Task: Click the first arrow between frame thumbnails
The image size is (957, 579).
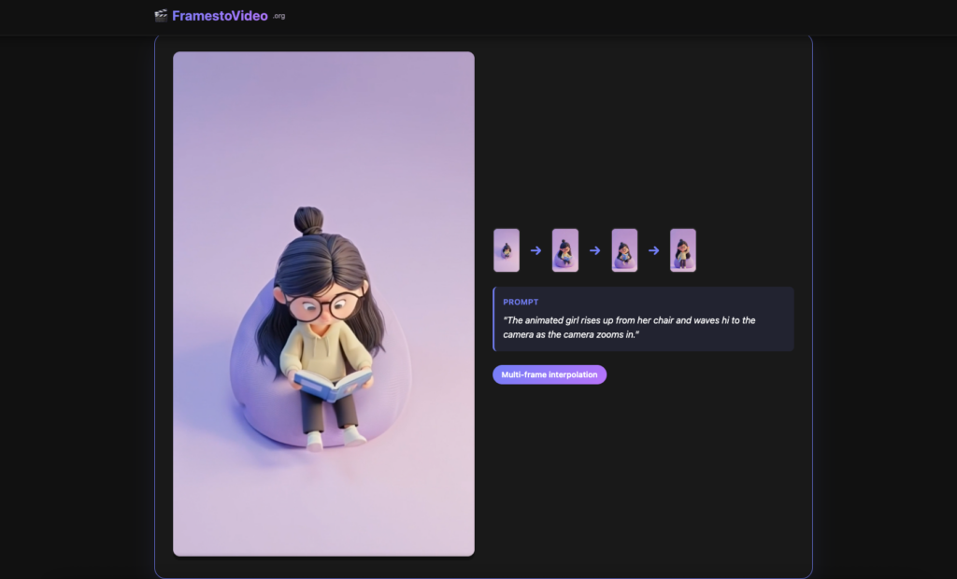Action: pyautogui.click(x=536, y=249)
